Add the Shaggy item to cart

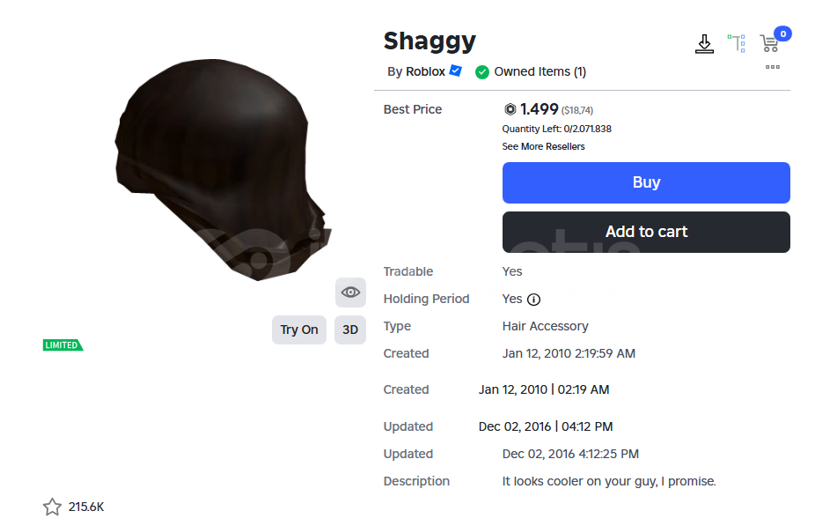click(x=646, y=232)
